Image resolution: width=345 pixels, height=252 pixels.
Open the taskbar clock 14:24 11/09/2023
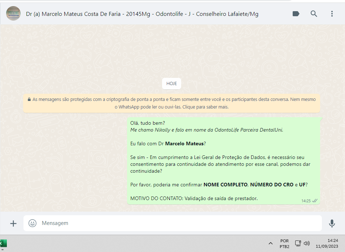click(327, 243)
